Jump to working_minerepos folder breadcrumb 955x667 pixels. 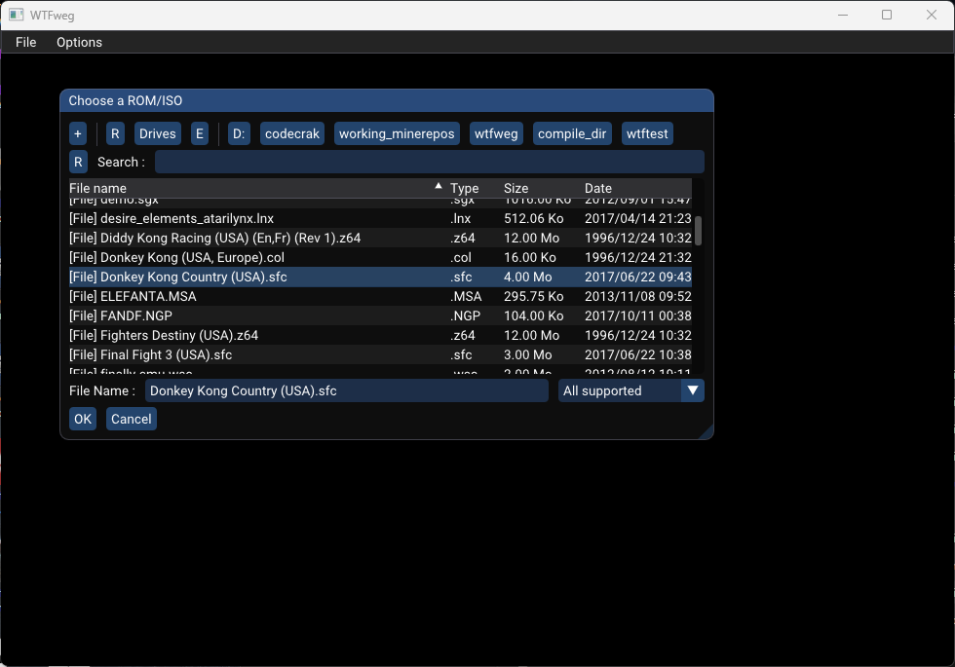click(x=397, y=133)
